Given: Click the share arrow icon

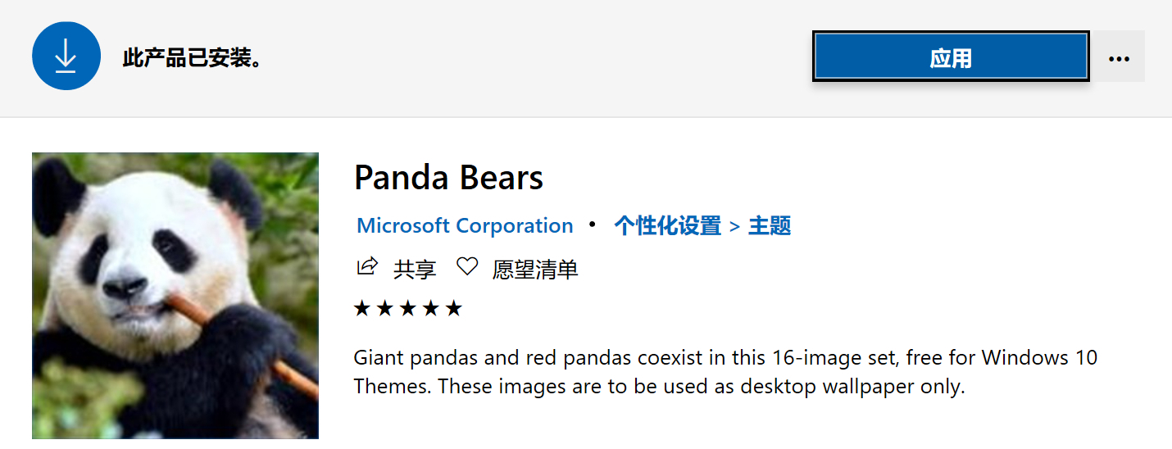Looking at the screenshot, I should [x=366, y=267].
